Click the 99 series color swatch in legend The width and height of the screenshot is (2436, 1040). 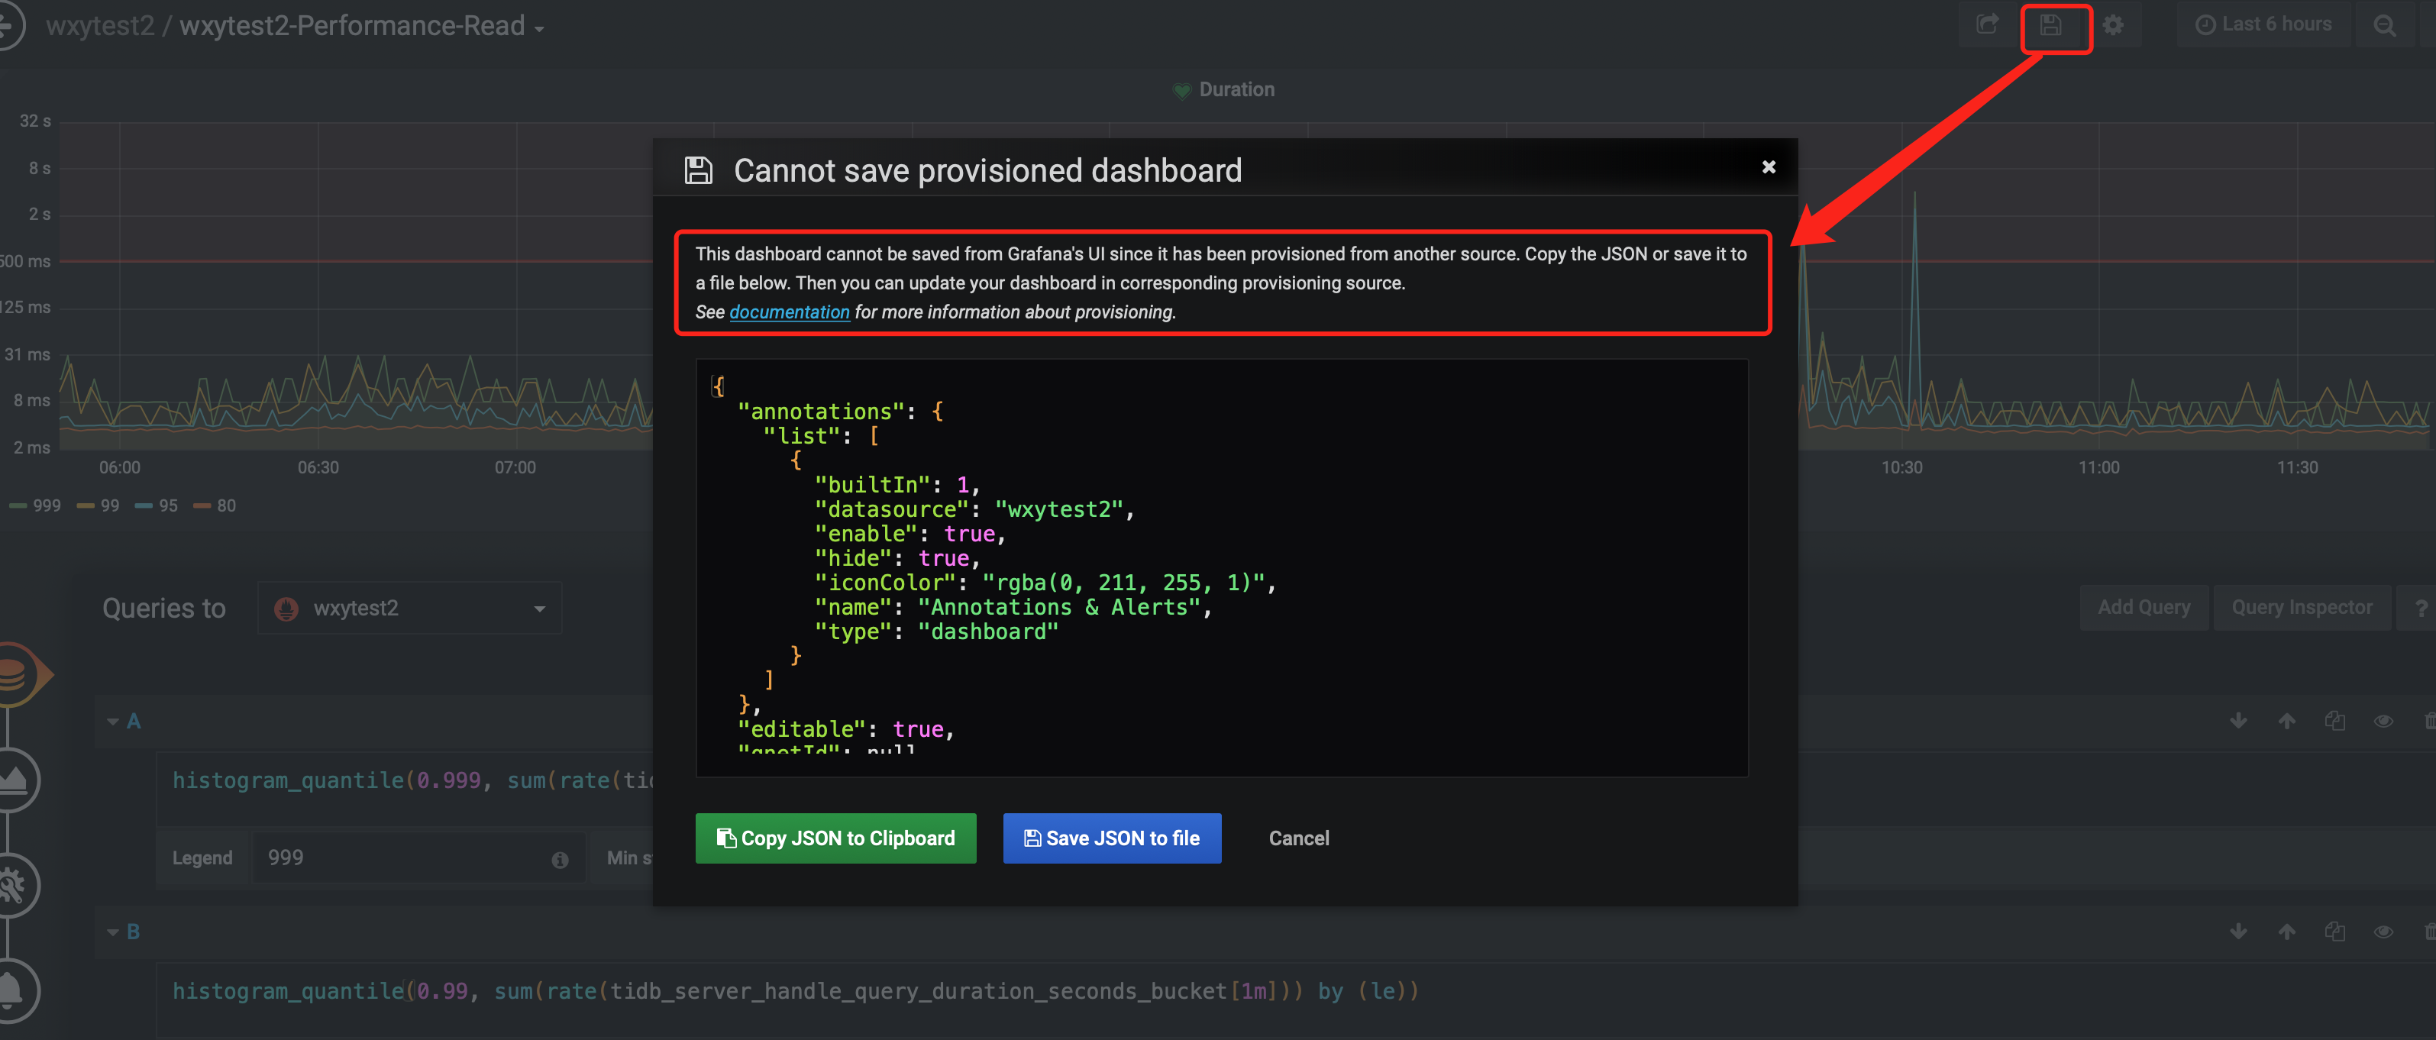point(86,505)
